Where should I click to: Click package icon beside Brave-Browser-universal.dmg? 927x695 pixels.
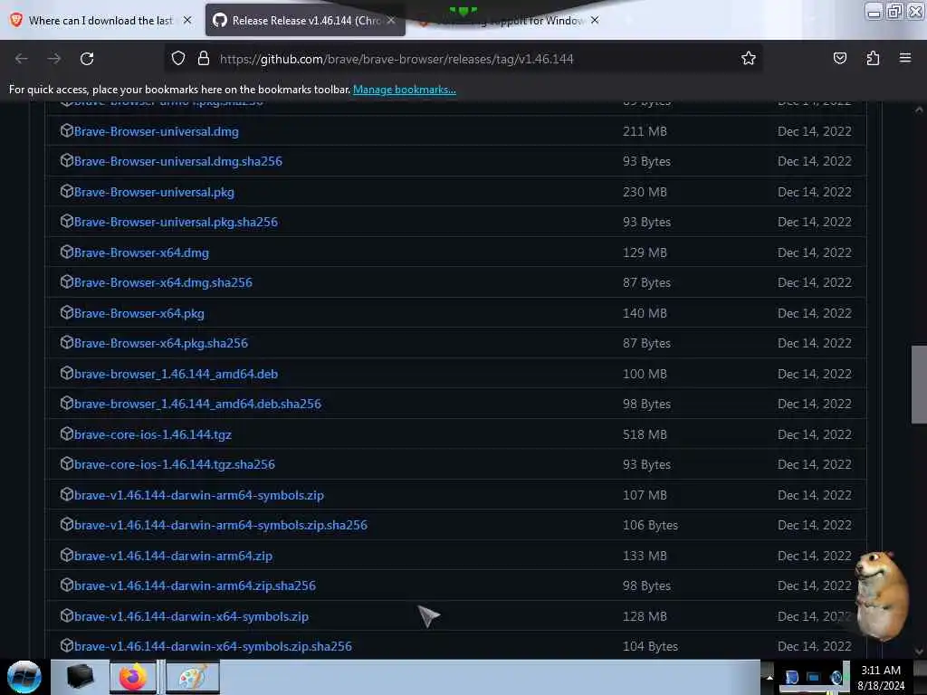coord(67,130)
